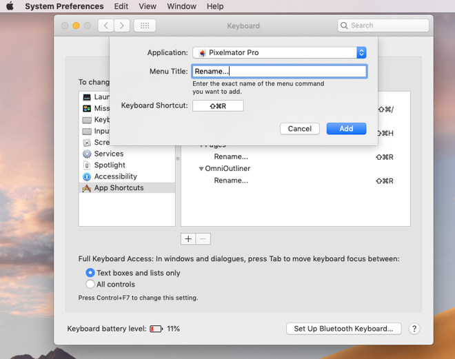The image size is (455, 359).
Task: Click OmniOutliner Rename shortcut ⇧⌘R value
Action: 385,181
